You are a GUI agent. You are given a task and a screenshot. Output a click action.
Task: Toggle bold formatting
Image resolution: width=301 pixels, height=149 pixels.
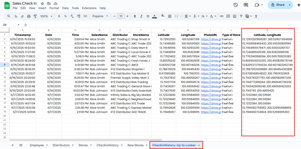[134, 16]
